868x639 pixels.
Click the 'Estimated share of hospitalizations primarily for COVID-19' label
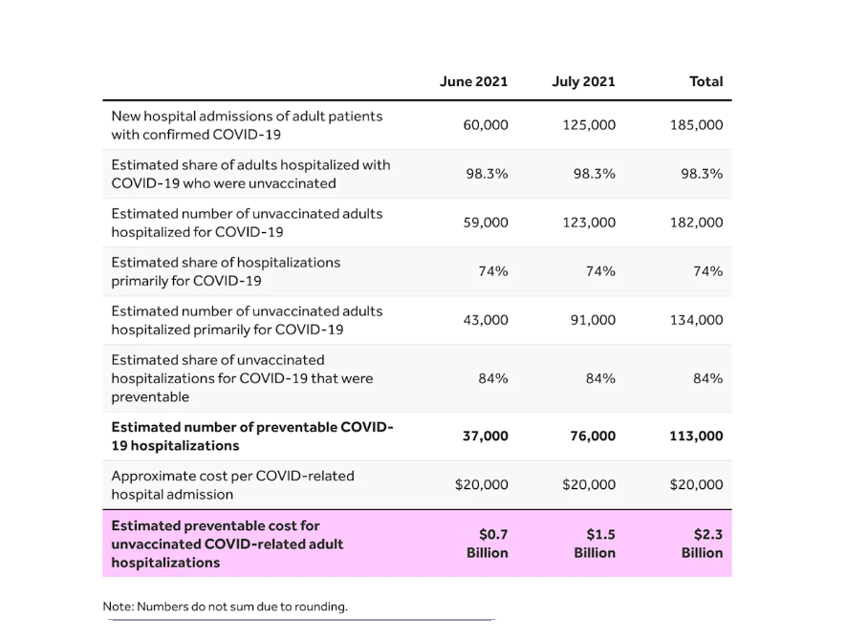(226, 271)
